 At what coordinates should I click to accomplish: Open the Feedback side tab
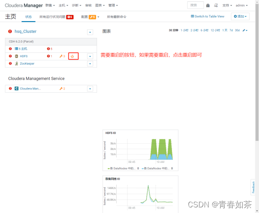point(253,187)
